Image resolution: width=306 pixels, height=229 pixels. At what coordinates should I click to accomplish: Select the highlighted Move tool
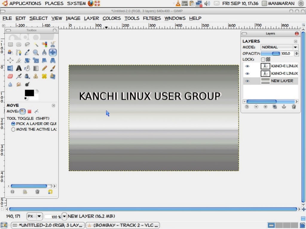click(53, 52)
